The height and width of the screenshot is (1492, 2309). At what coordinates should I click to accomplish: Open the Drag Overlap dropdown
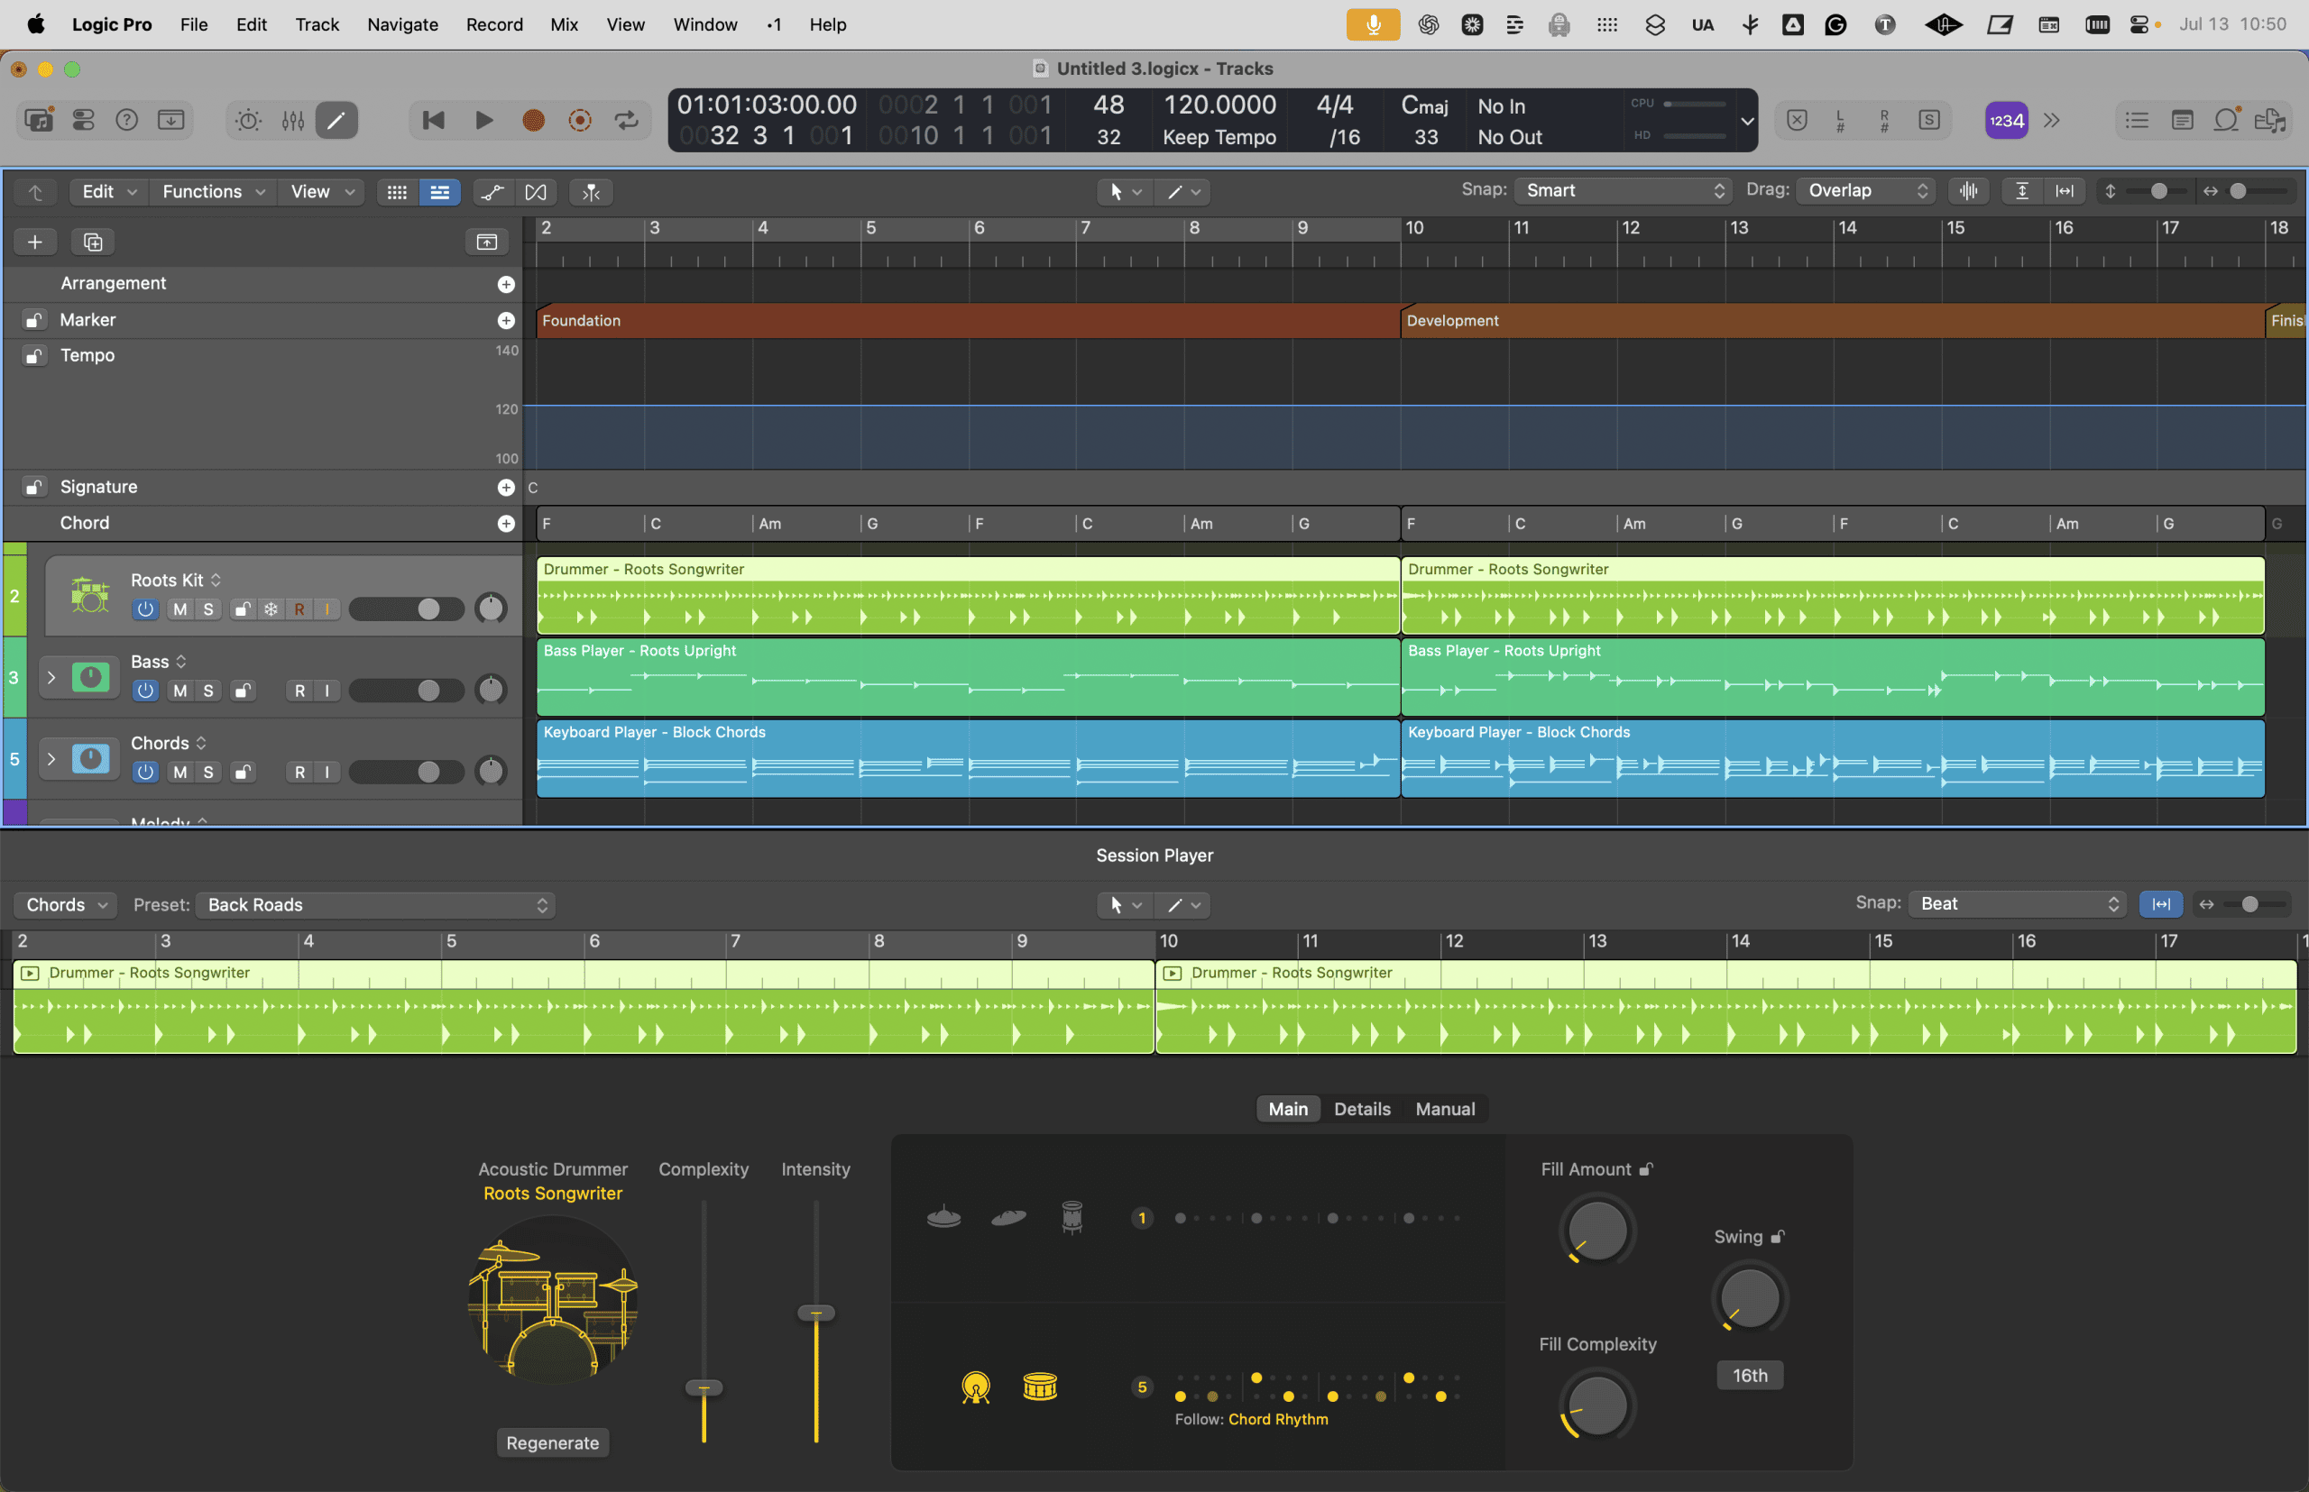1866,191
